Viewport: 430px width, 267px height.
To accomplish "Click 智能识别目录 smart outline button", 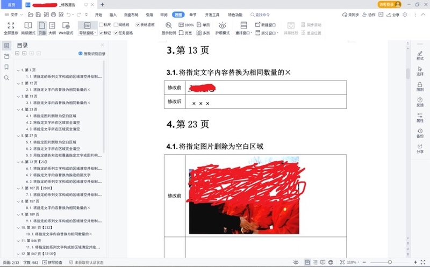I will pos(91,54).
